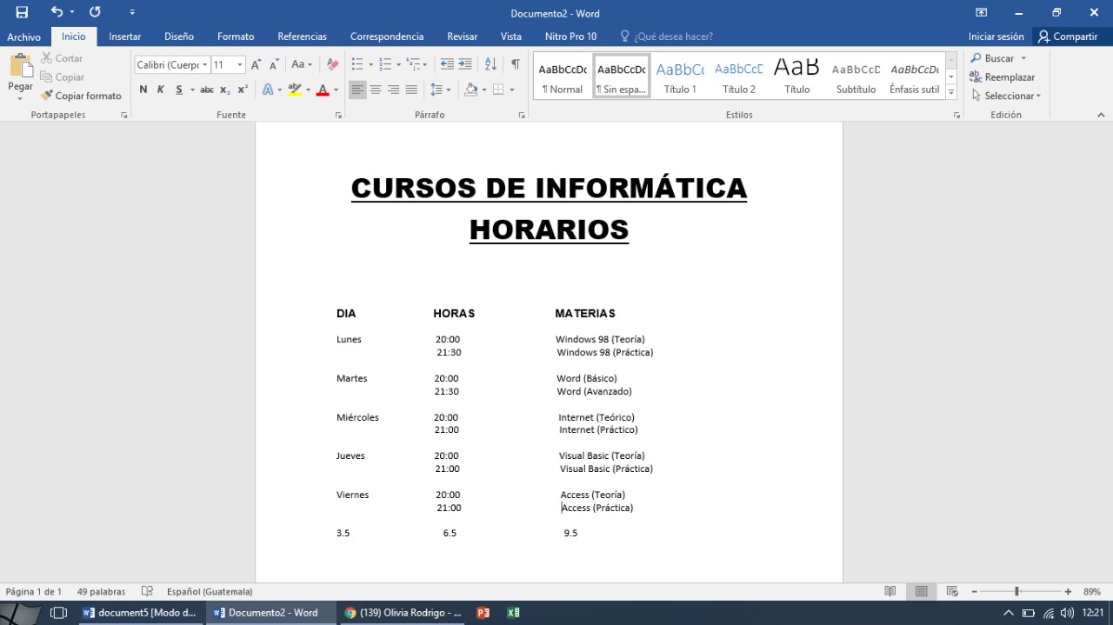Screen dimensions: 1113x625
Task: Decrease paragraph indent
Action: [447, 64]
